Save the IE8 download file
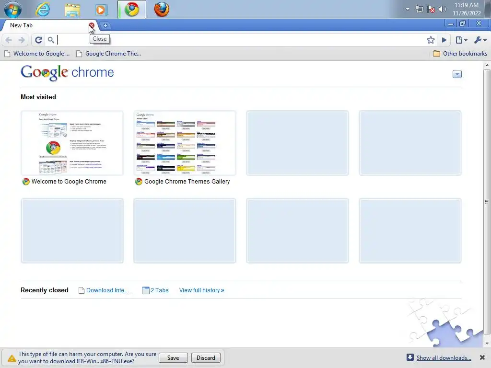 [x=173, y=357]
